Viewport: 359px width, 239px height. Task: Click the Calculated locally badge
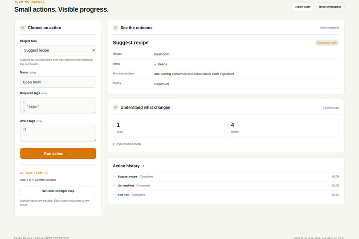pyautogui.click(x=327, y=43)
